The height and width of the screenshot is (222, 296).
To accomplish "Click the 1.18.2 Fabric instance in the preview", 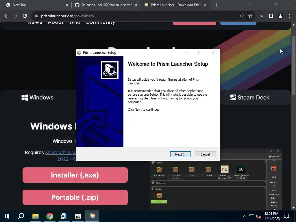I will point(159,171).
